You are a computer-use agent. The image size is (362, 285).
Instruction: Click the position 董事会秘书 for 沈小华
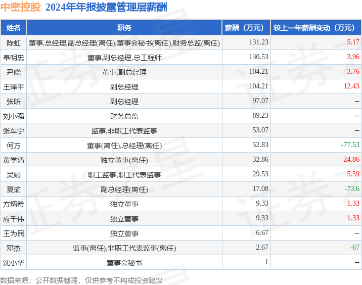click(124, 263)
